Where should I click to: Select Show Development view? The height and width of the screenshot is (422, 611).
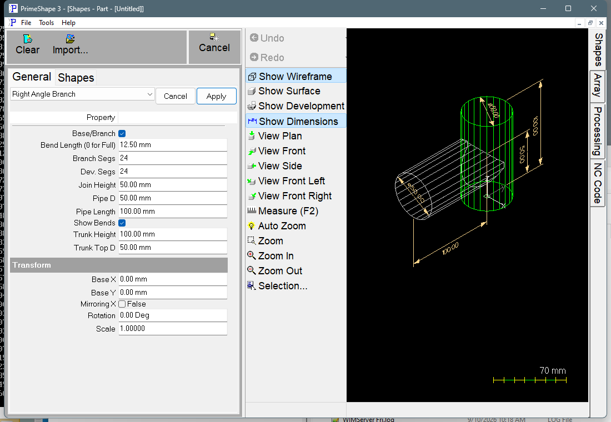(x=296, y=106)
